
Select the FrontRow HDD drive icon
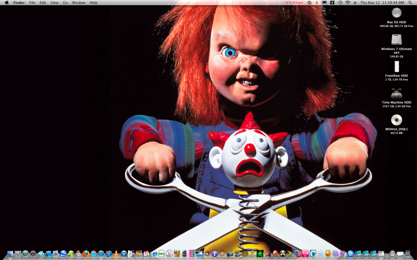tap(396, 66)
